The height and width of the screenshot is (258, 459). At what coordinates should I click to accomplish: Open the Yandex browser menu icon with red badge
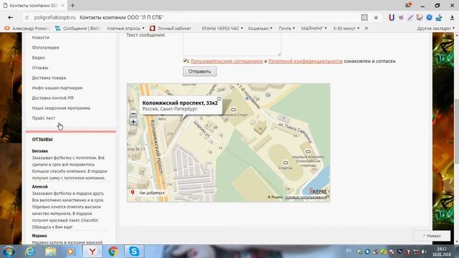408,5
